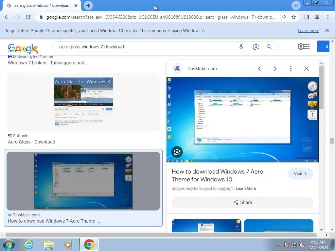335x251 pixels.
Task: Open Chrome's three-dot menu
Action: click(x=328, y=17)
